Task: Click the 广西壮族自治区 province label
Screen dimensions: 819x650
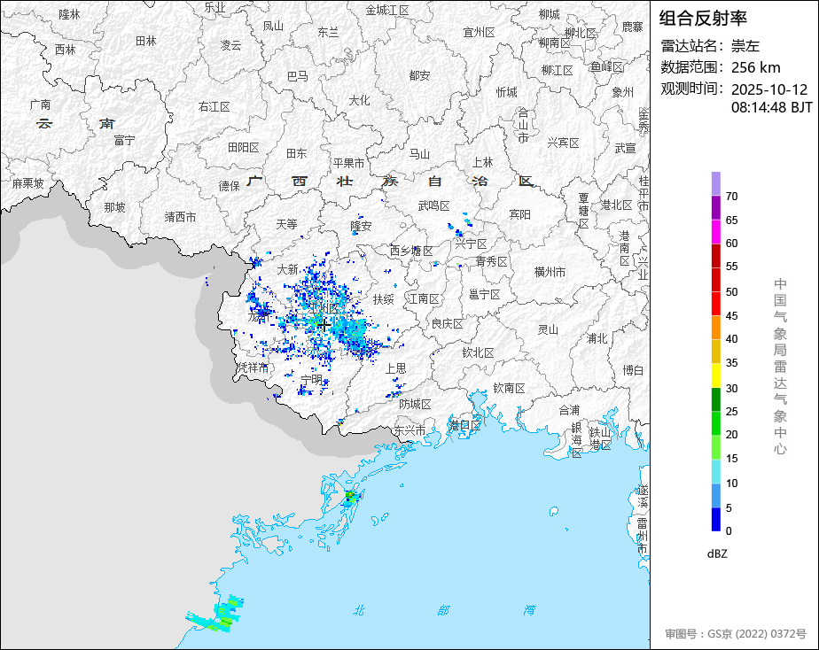Action: (x=390, y=182)
